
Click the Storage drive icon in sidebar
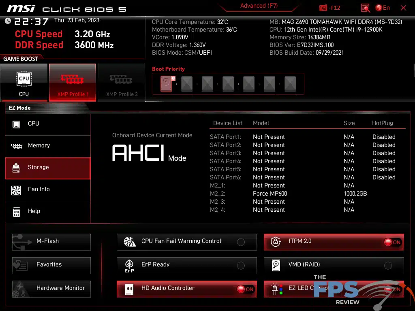[x=16, y=168]
